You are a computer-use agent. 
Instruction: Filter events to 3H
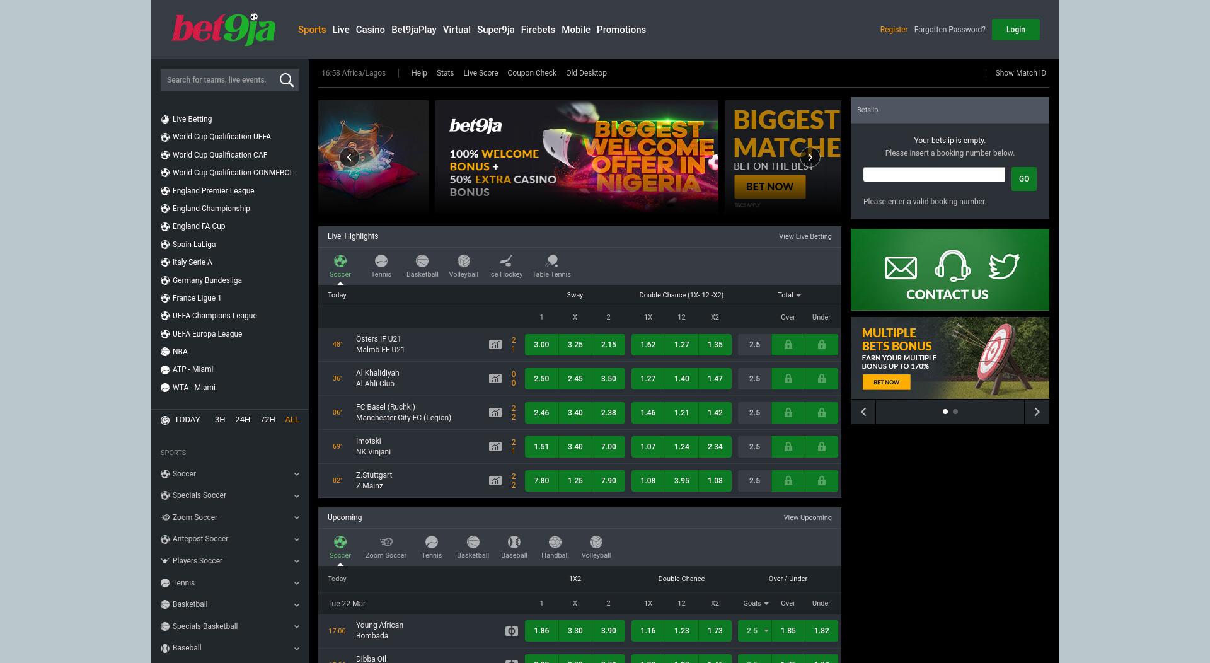[x=220, y=420]
